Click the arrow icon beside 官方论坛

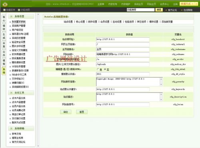click(166, 10)
